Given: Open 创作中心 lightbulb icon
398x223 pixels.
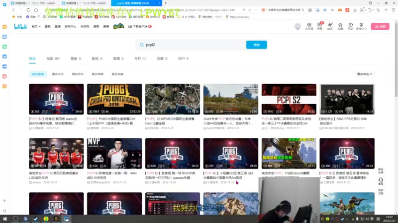Looking at the screenshot, I should coord(361,26).
